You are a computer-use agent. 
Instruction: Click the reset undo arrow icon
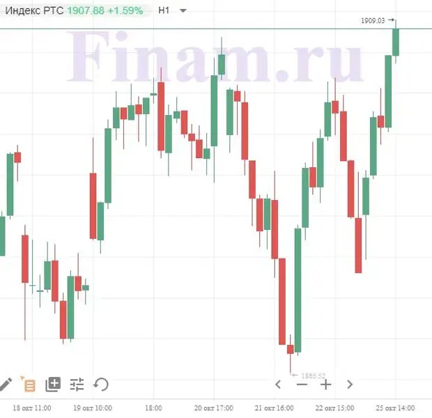tap(100, 383)
